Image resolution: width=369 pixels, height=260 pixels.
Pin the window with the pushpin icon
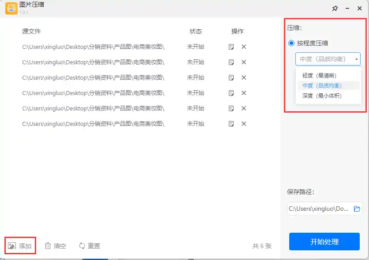pos(335,8)
